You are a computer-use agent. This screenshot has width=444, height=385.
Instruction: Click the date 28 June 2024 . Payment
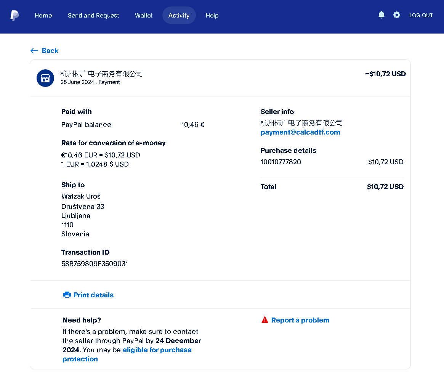(90, 82)
